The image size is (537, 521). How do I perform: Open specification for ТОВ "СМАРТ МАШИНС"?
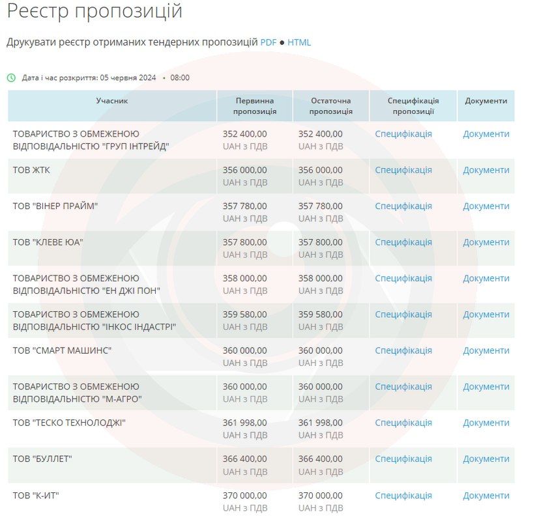(x=402, y=350)
